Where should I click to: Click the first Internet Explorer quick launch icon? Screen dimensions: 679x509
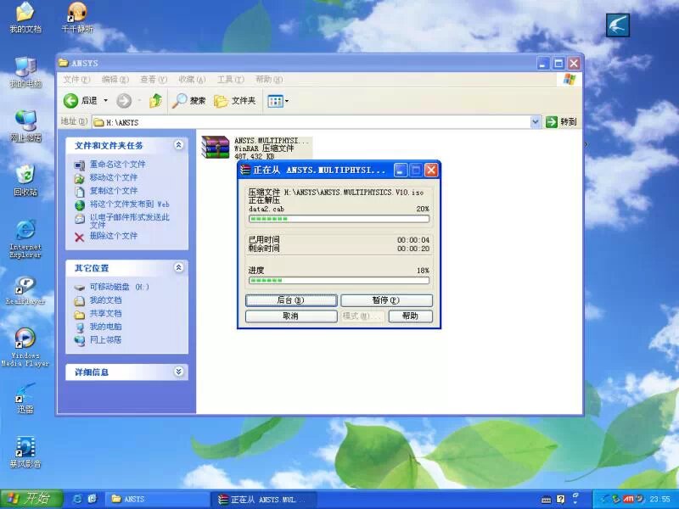coord(77,499)
